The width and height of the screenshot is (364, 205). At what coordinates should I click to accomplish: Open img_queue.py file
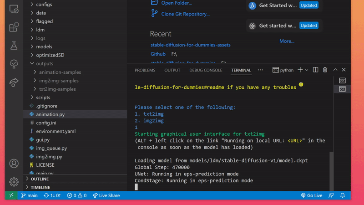[x=51, y=148]
